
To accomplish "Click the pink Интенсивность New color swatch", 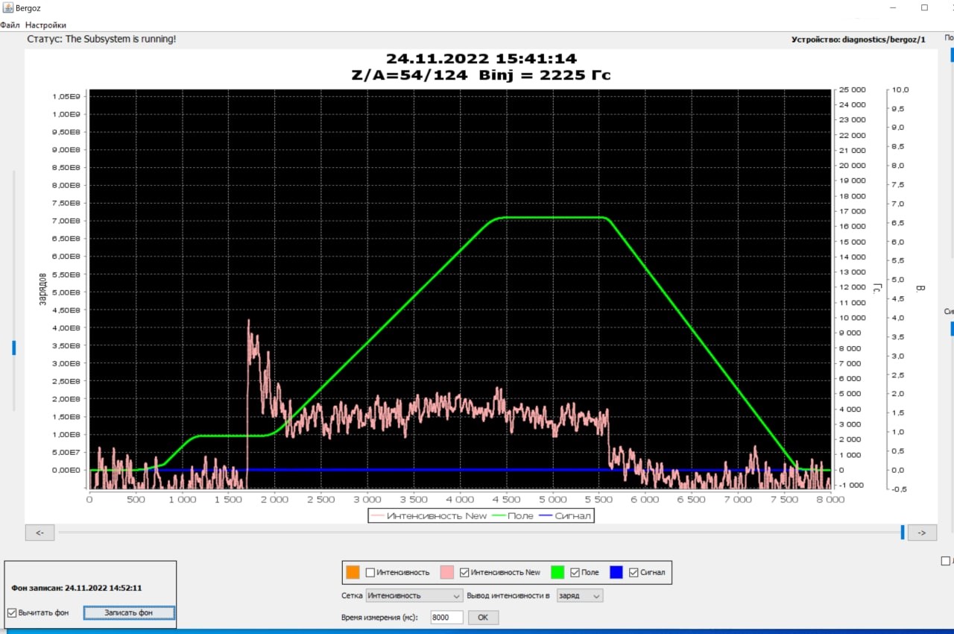I will [x=447, y=572].
